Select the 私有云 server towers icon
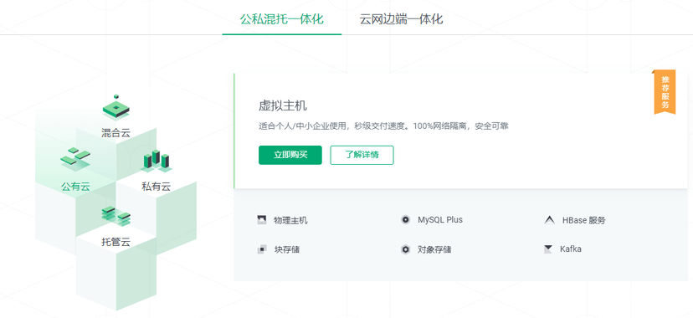Screen dimensions: 693x318 click(x=156, y=161)
